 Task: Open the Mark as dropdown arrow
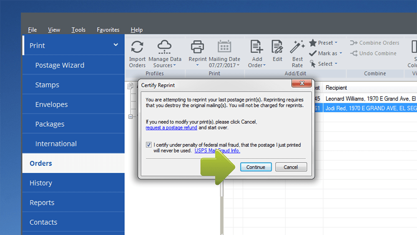click(341, 53)
